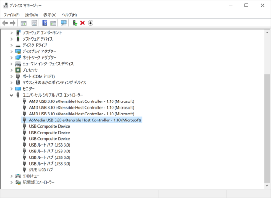Click the プロセッサ chip icon
This screenshot has width=271, height=198.
click(x=18, y=70)
